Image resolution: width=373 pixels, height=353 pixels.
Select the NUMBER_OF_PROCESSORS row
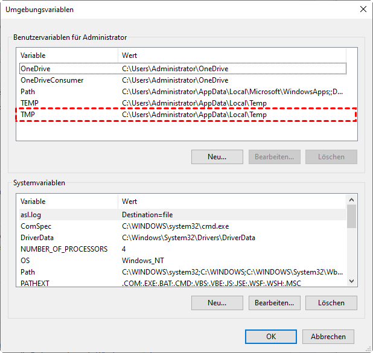[x=64, y=249]
